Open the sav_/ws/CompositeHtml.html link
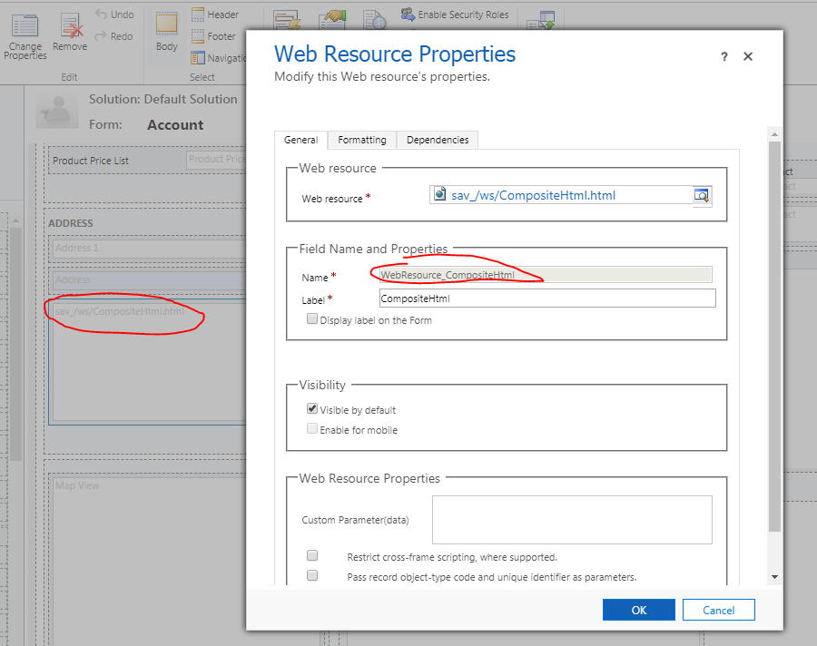This screenshot has width=817, height=646. pyautogui.click(x=534, y=194)
